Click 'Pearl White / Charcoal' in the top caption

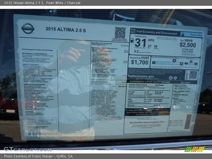[63, 3]
